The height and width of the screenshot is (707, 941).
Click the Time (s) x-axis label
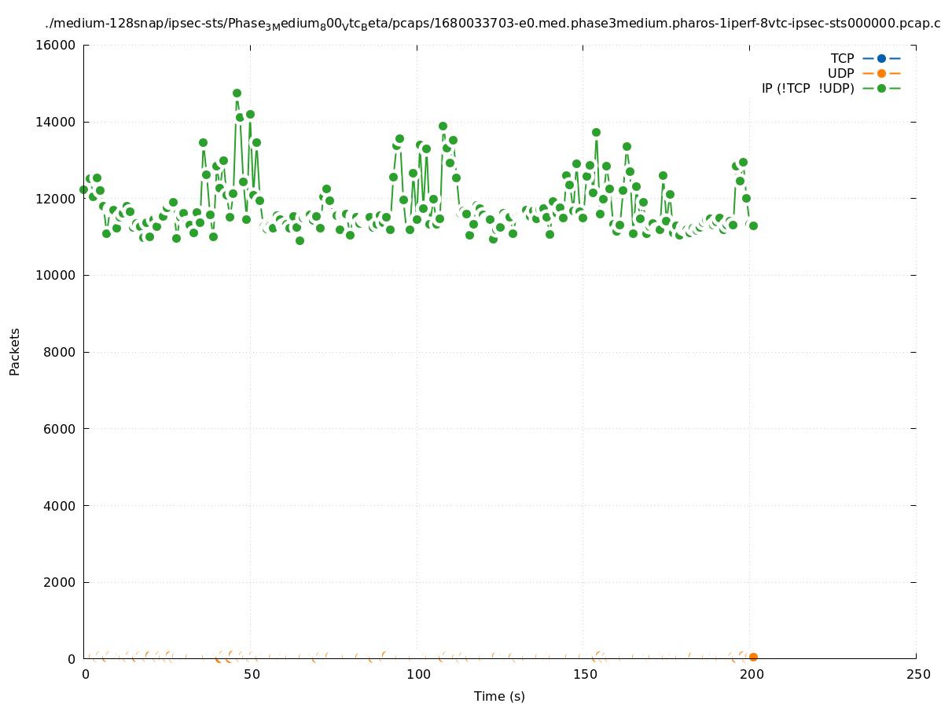[x=499, y=696]
